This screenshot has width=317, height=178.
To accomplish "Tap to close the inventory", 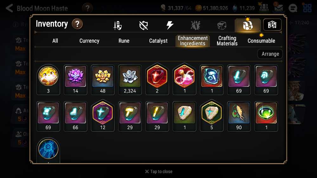I will pyautogui.click(x=159, y=172).
